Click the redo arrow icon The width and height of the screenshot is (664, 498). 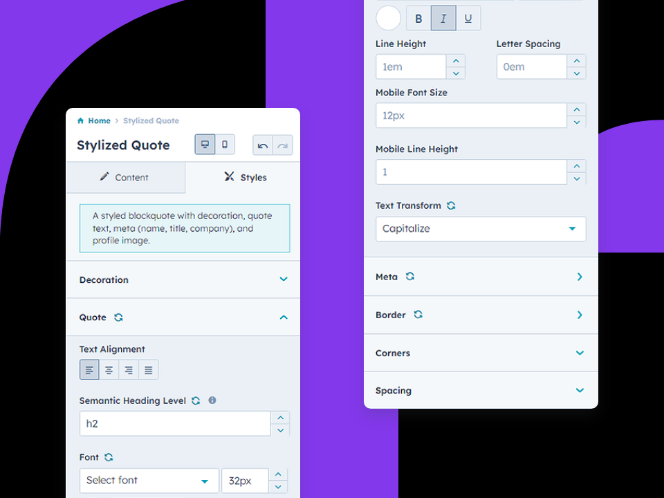click(283, 145)
